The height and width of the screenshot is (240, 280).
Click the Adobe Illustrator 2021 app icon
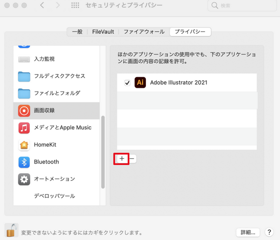[x=140, y=83]
